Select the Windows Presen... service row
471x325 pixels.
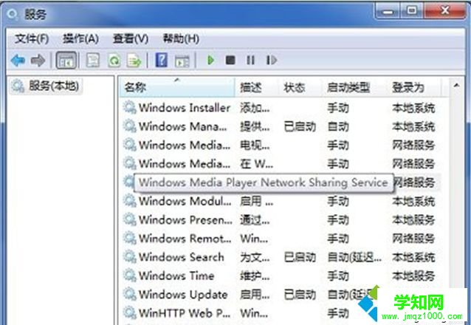point(279,219)
